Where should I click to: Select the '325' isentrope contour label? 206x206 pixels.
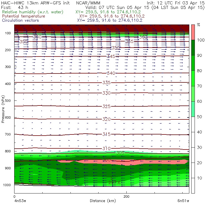[106, 106]
